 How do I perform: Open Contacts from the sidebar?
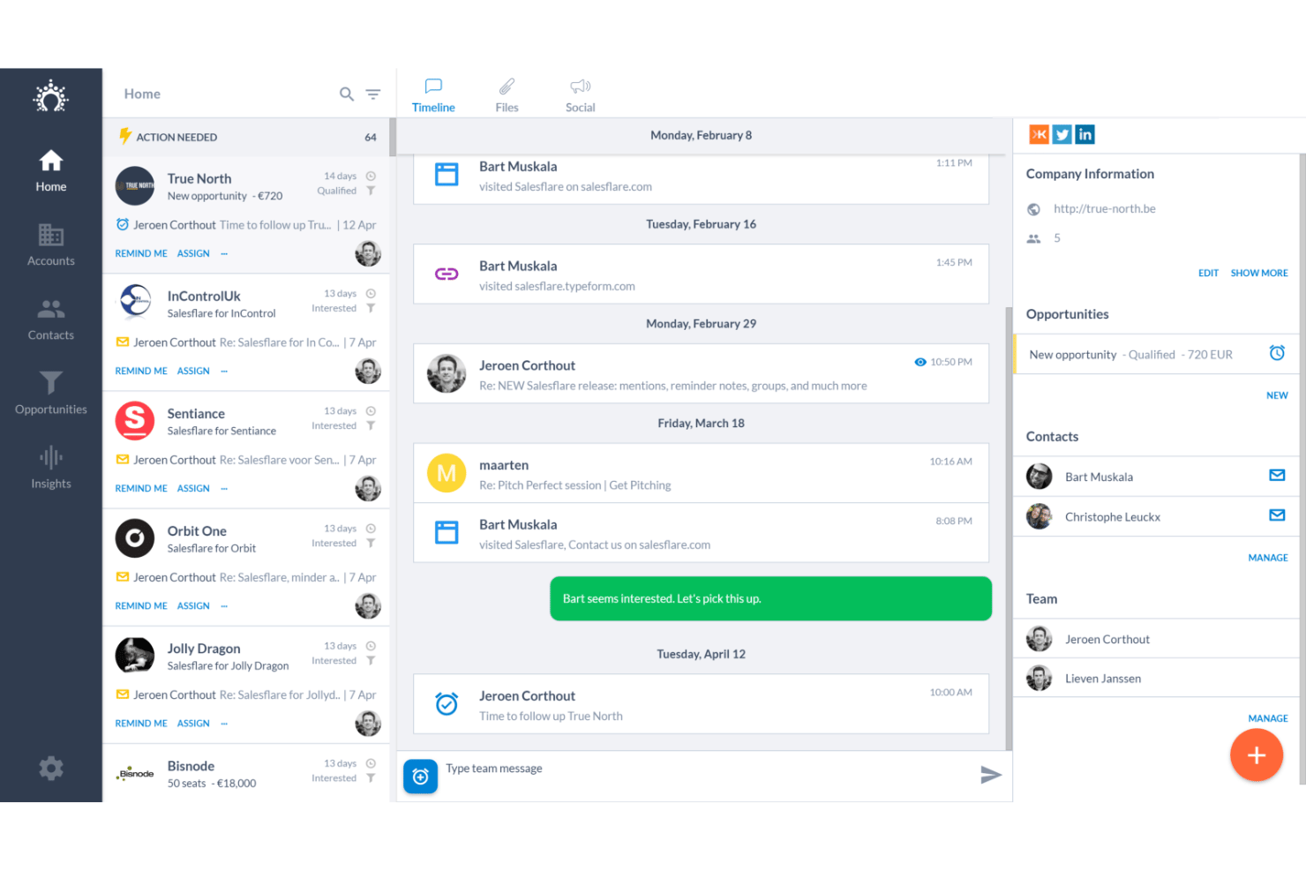point(51,319)
